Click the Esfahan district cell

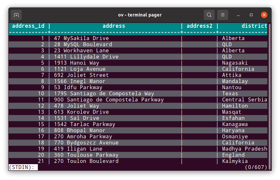click(233, 118)
